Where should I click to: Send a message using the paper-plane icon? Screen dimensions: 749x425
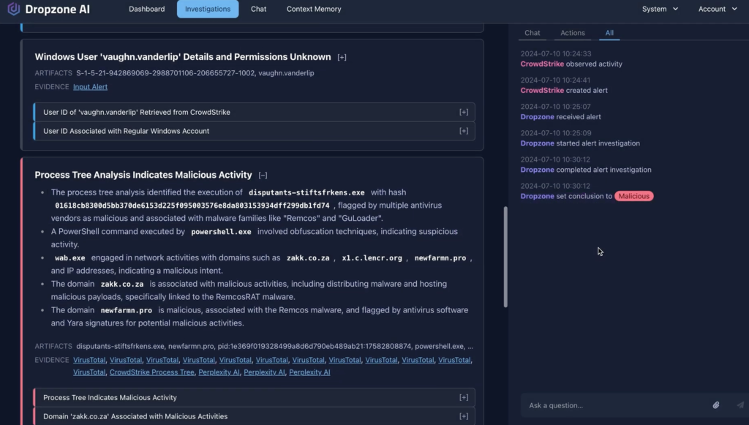pyautogui.click(x=739, y=405)
